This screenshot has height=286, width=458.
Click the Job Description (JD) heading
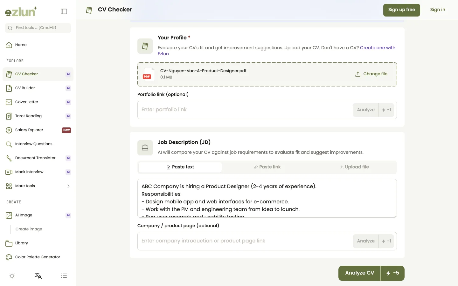pos(184,142)
